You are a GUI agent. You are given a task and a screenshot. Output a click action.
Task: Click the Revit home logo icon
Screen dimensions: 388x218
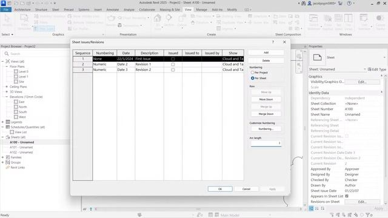3,3
